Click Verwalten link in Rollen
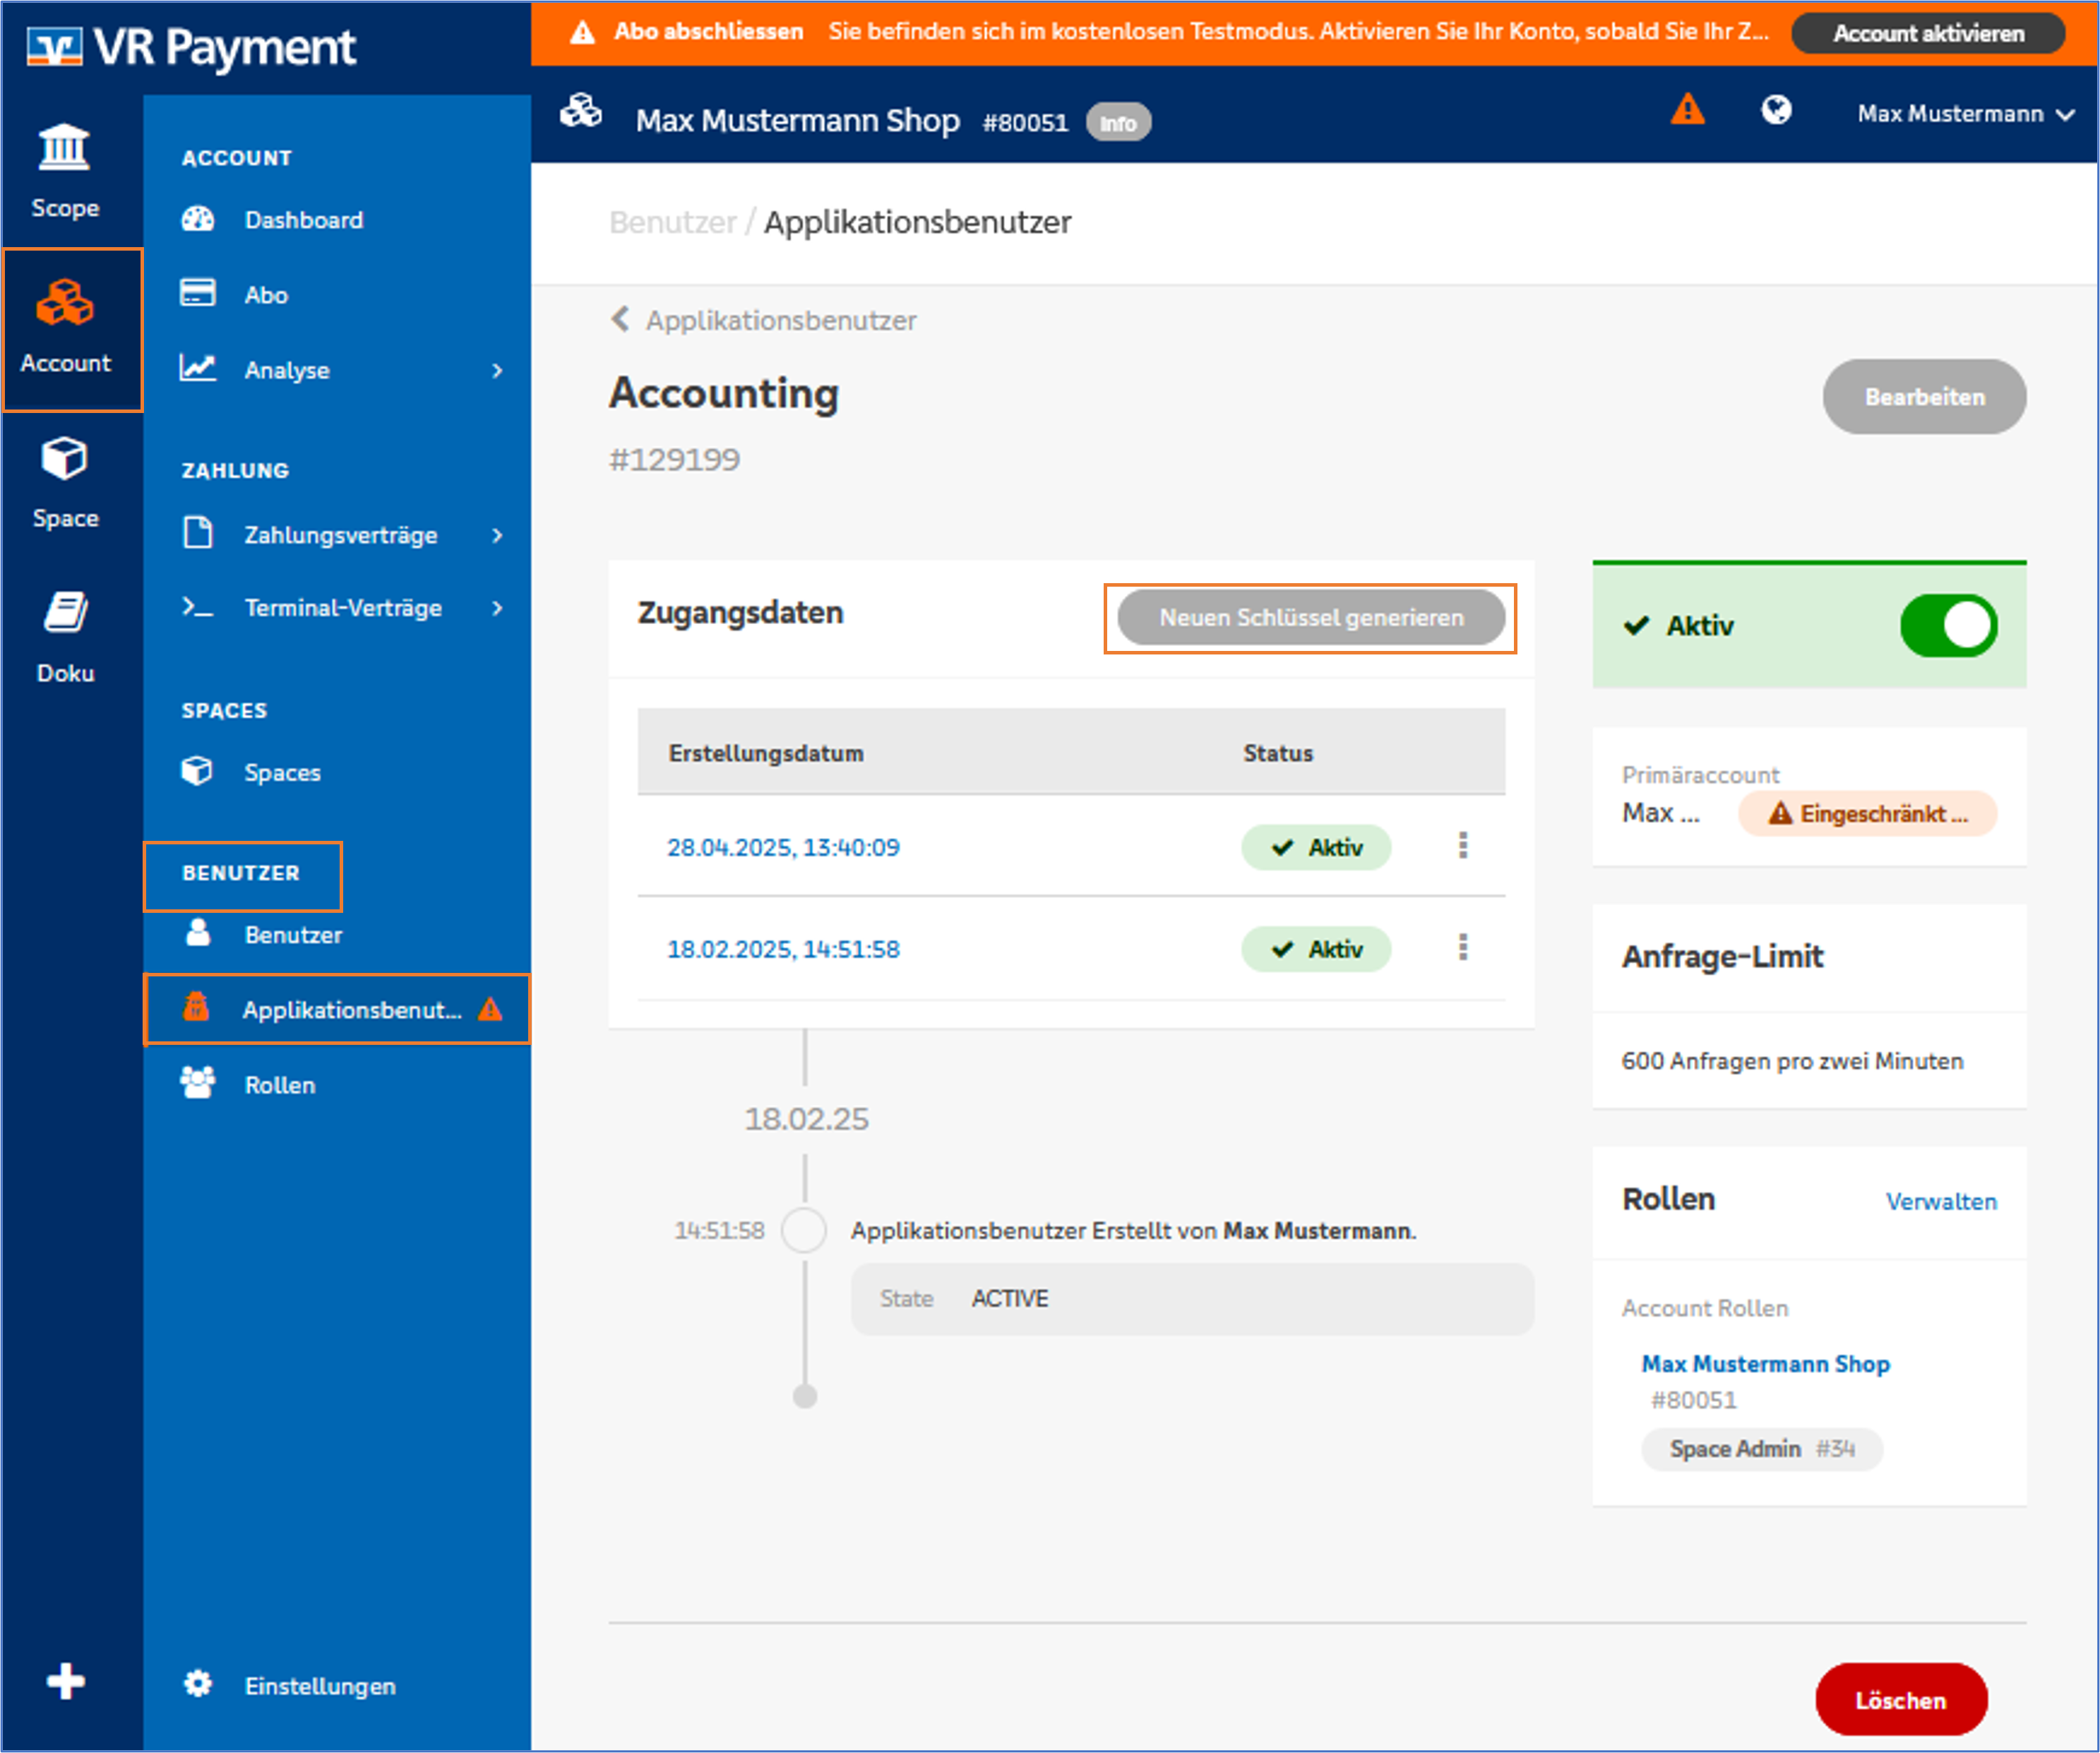 1941,1202
